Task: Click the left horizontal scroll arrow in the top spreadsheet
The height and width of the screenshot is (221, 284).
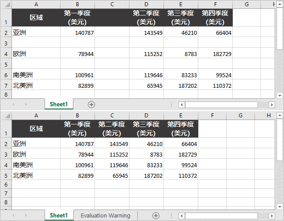Action: click(182, 105)
